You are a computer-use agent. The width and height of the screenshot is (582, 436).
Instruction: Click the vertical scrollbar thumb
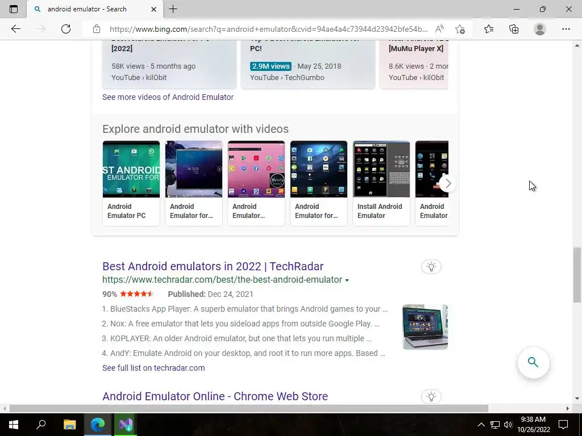577,275
